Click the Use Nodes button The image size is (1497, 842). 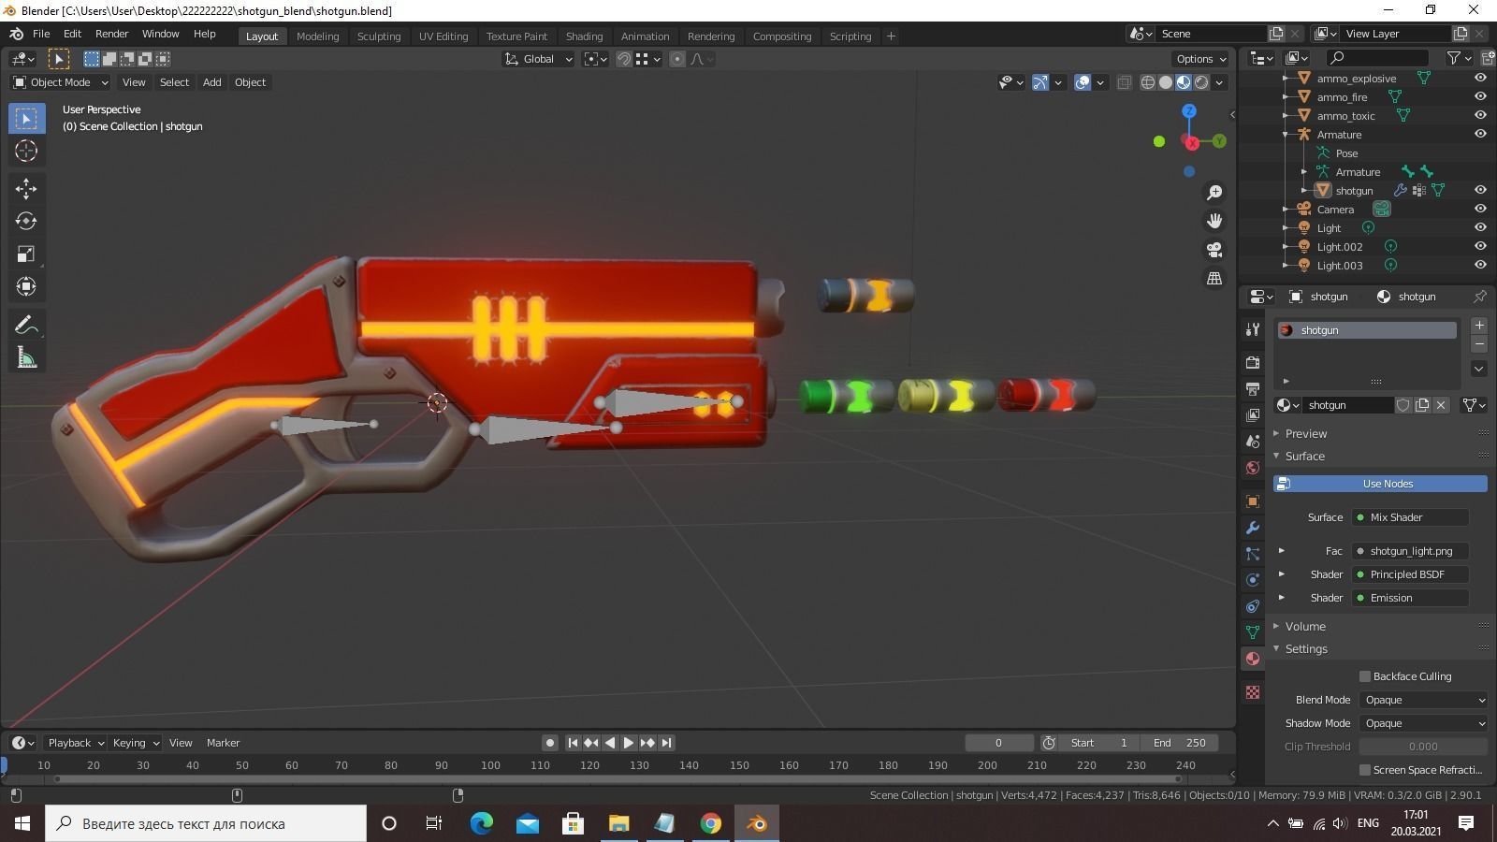click(x=1380, y=484)
